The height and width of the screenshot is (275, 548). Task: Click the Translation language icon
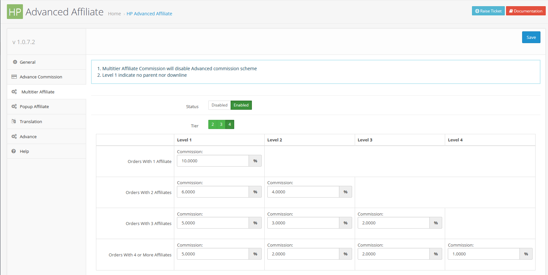coord(14,121)
